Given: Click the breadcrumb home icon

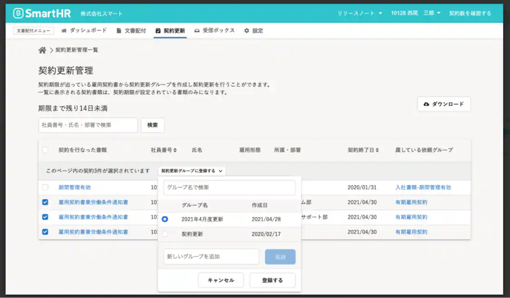Looking at the screenshot, I should 43,50.
